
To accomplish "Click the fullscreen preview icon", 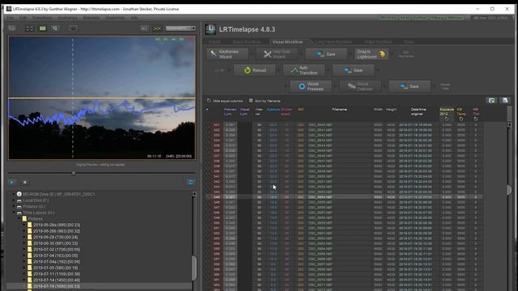I will point(29,29).
